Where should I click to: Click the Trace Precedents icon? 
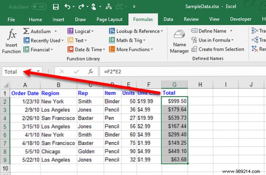click(255, 31)
